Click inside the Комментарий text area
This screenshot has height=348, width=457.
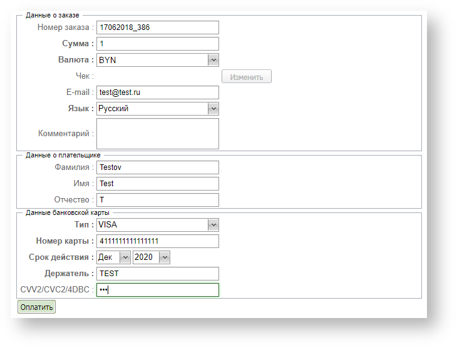coord(157,134)
